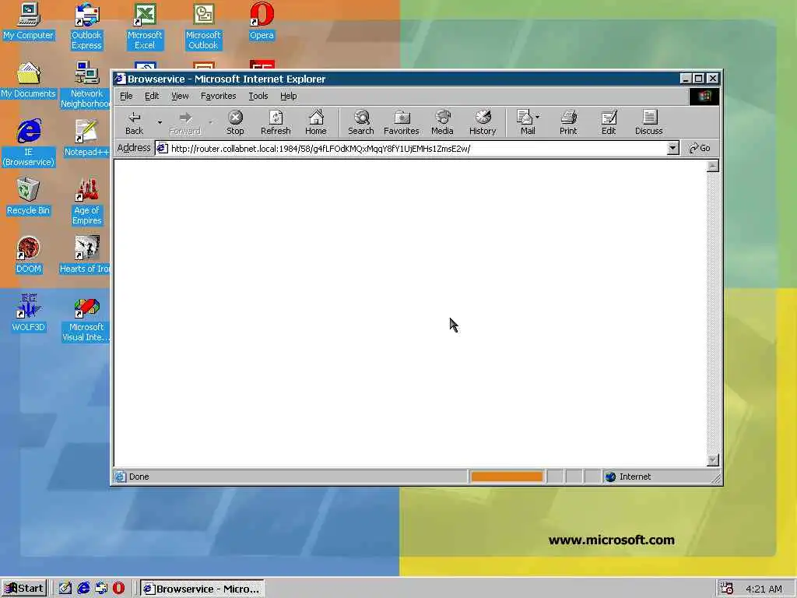Screen dimensions: 797x598
Task: Select the Microsoft Visual InterDev desktop icon
Action: pyautogui.click(x=86, y=318)
